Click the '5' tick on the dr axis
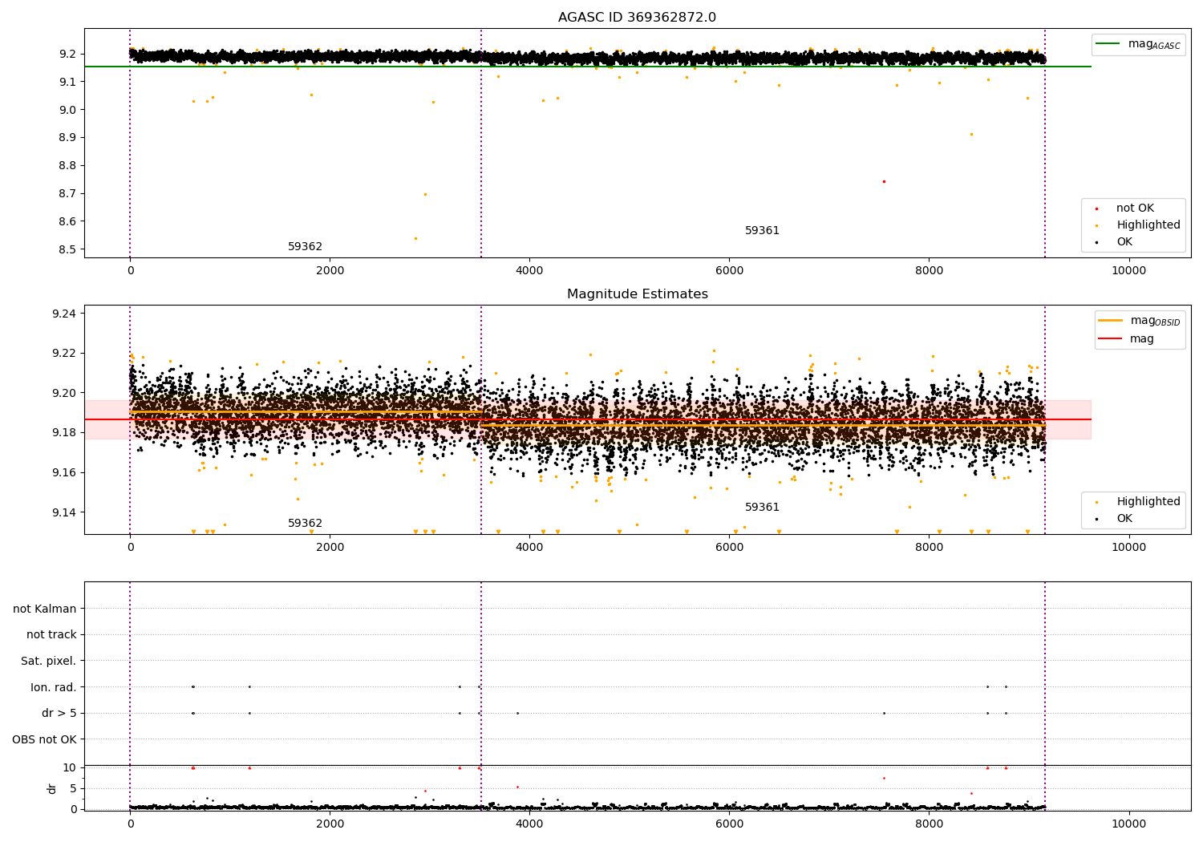 73,788
